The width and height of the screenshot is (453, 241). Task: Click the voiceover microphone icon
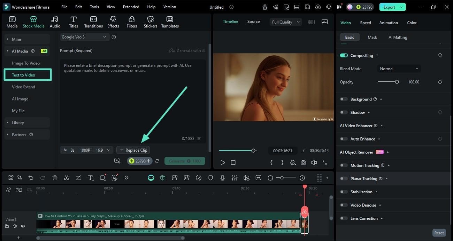click(222, 178)
